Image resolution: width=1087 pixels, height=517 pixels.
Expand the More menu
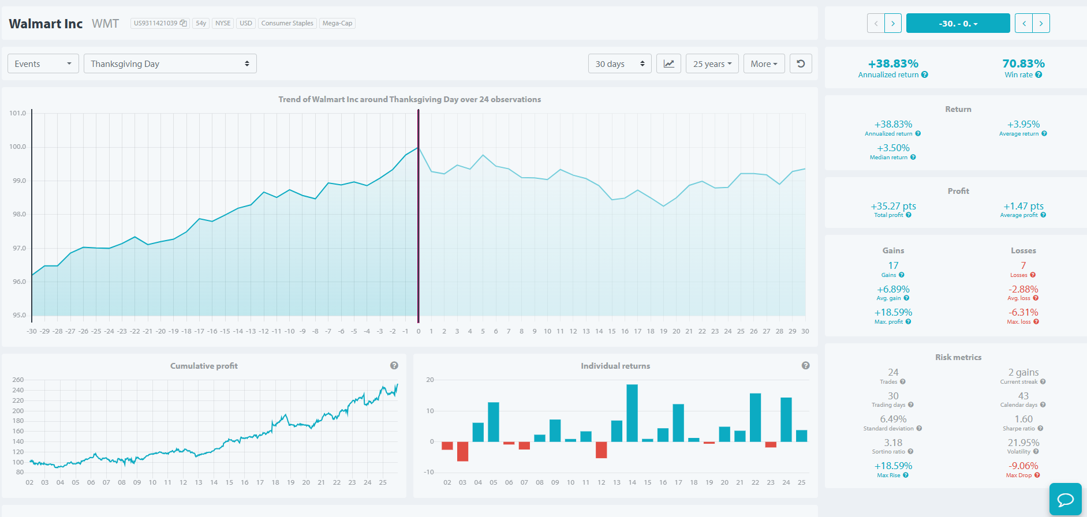pos(764,63)
